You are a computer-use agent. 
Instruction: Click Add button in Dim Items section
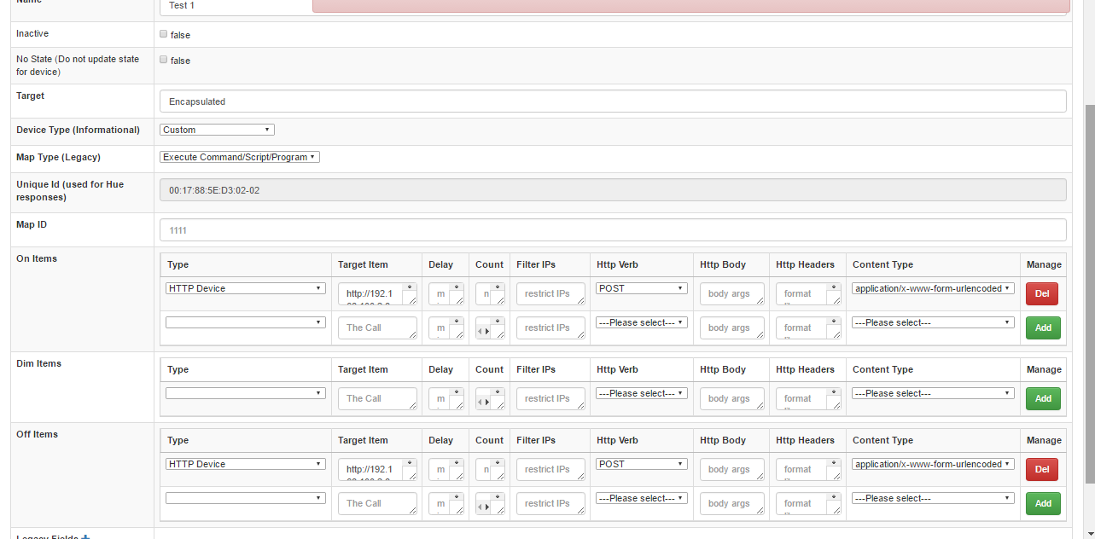[1043, 399]
